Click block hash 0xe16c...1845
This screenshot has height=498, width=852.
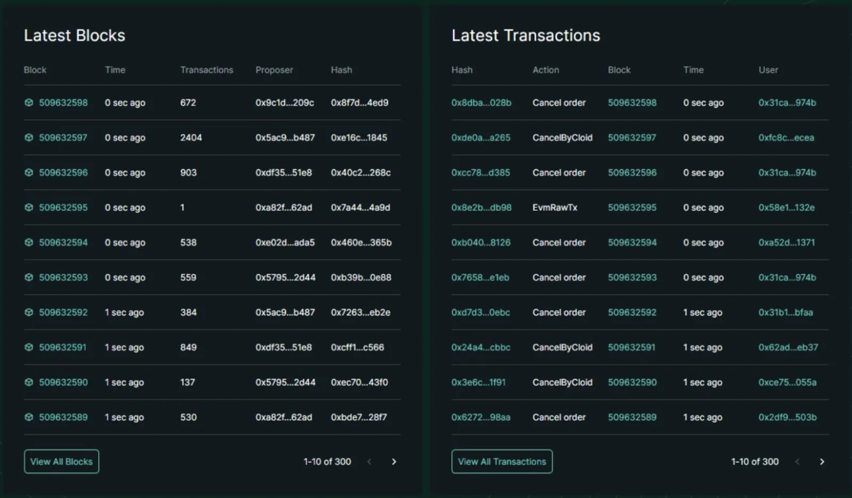click(x=359, y=137)
